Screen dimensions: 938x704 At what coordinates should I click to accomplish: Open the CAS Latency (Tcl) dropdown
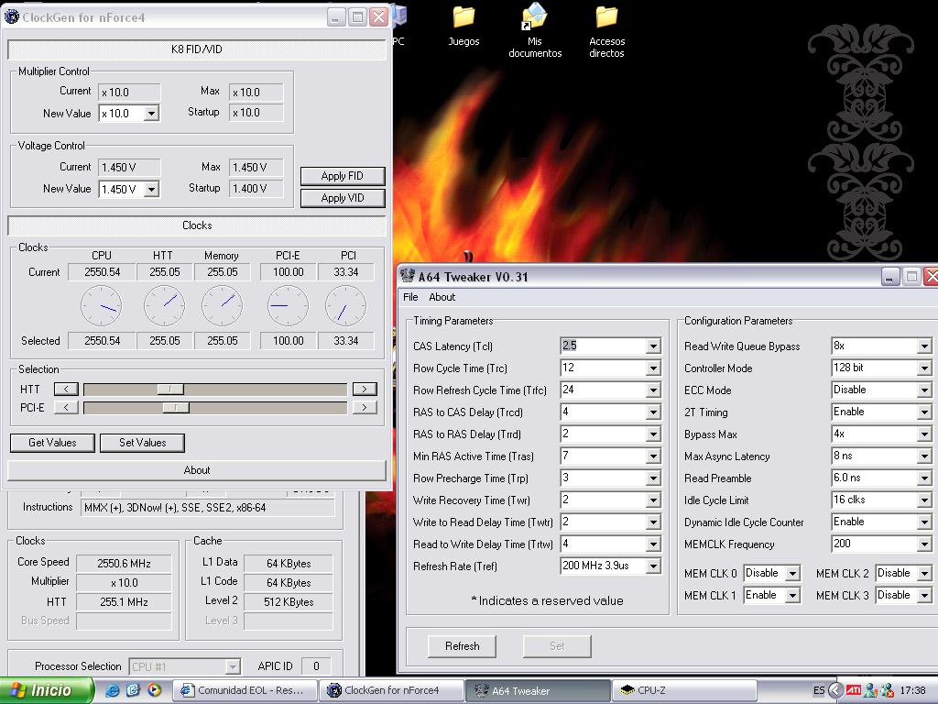(x=653, y=346)
